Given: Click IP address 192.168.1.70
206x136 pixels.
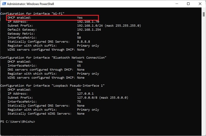Looking at the screenshot, I should point(88,21).
